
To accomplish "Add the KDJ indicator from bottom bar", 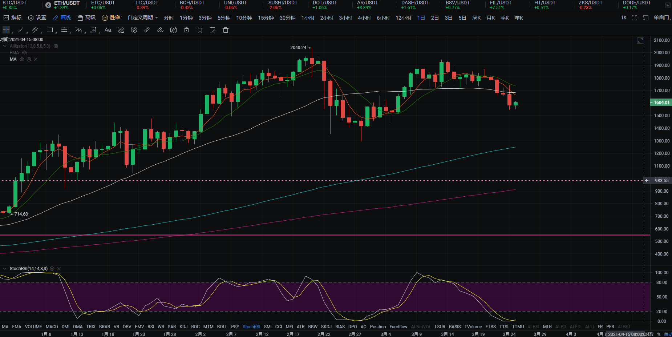I will click(x=183, y=327).
